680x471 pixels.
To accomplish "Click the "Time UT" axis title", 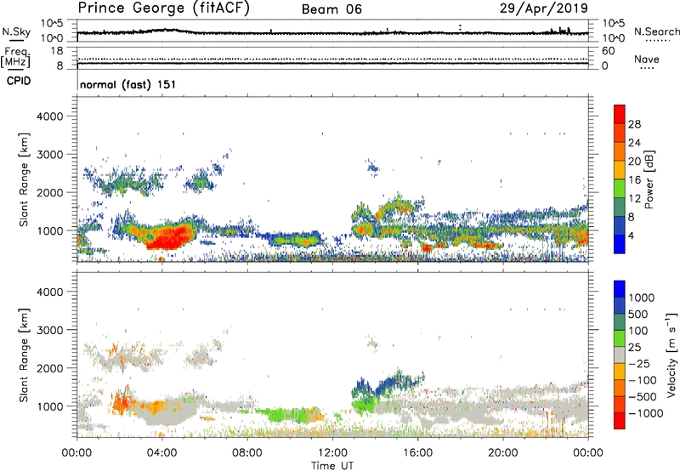I will [x=332, y=466].
